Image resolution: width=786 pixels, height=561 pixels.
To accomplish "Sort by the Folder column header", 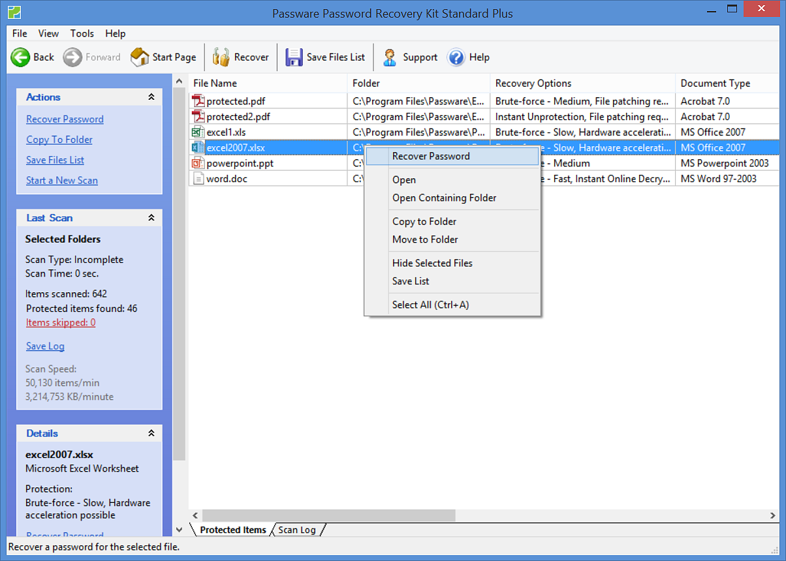I will pos(418,83).
